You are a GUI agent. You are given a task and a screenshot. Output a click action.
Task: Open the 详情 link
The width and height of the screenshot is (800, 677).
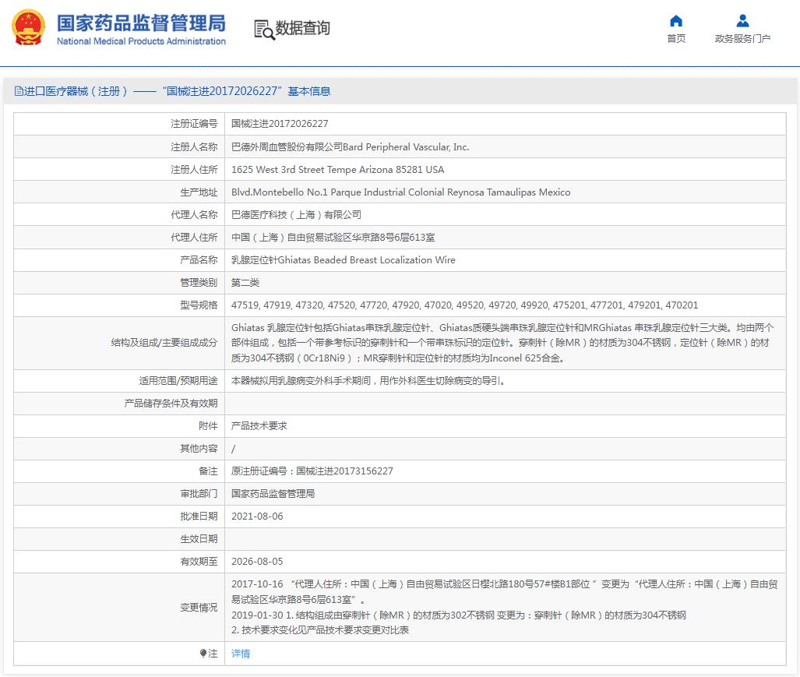coord(241,653)
